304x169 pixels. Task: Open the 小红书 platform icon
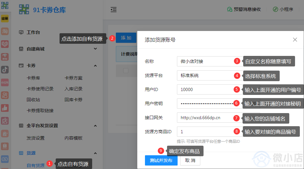[5, 82]
